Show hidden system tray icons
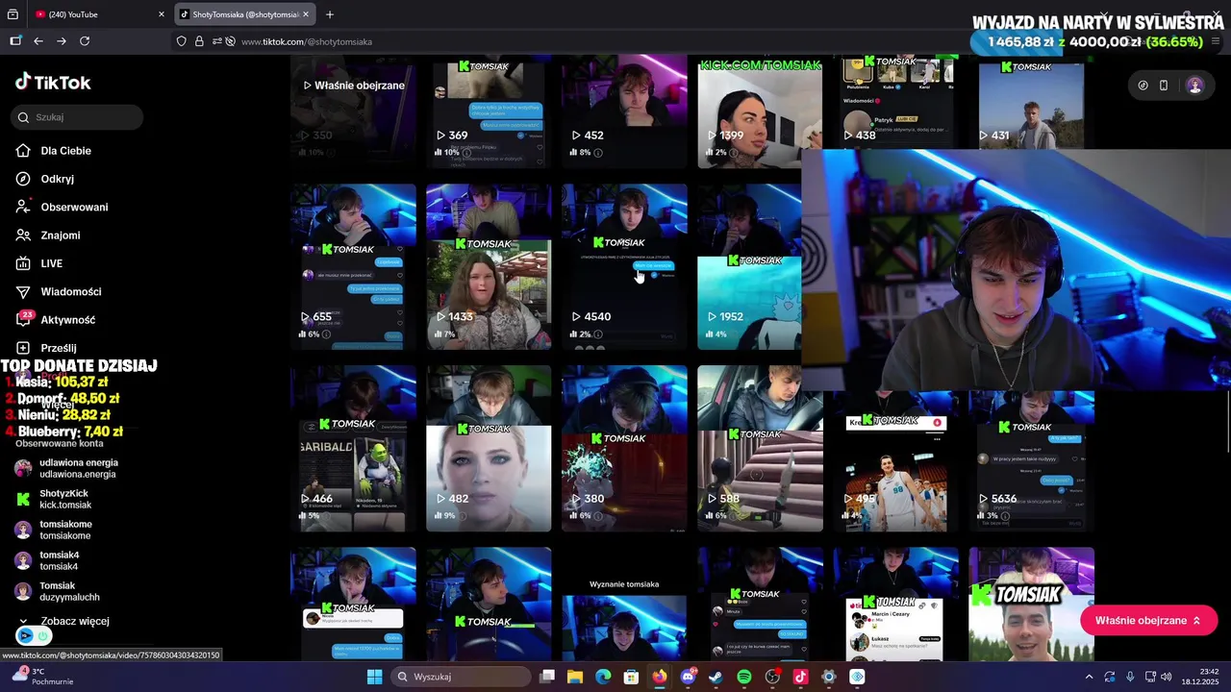The width and height of the screenshot is (1231, 692). point(1089,677)
